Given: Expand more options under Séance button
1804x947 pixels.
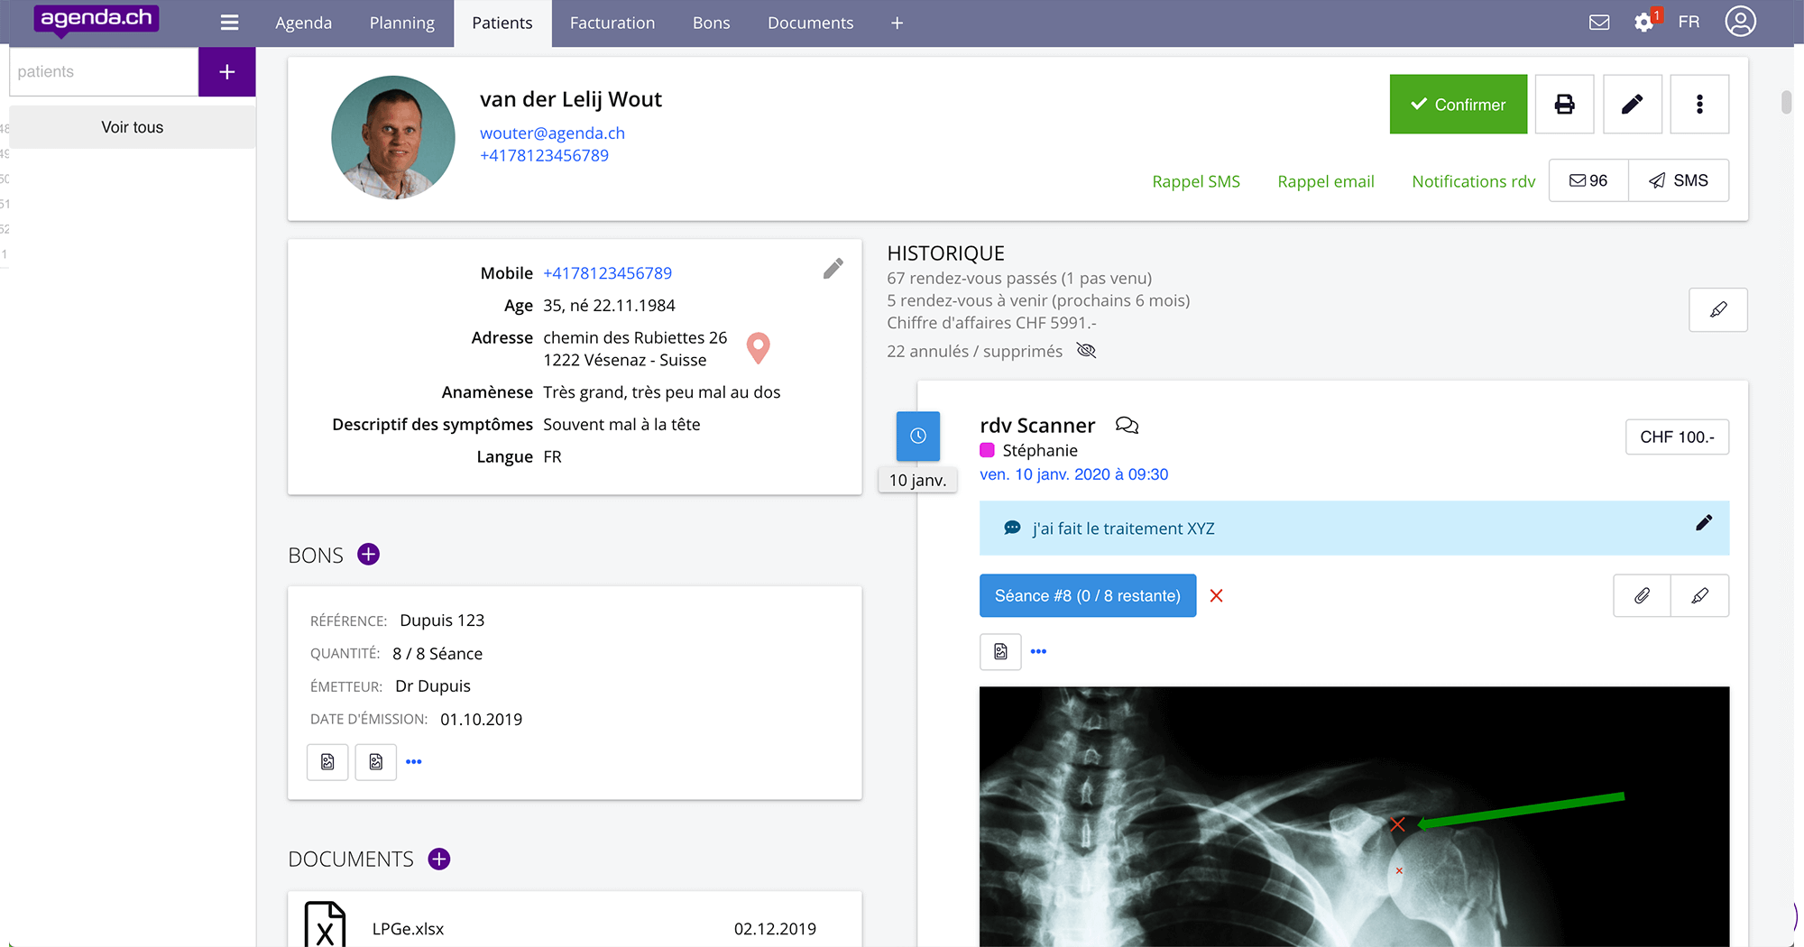Looking at the screenshot, I should click(1038, 651).
